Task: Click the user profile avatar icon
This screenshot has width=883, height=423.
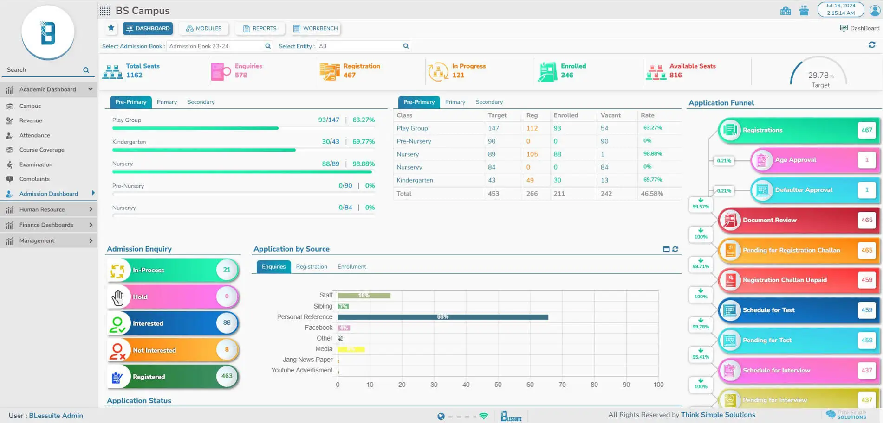Action: [x=875, y=10]
